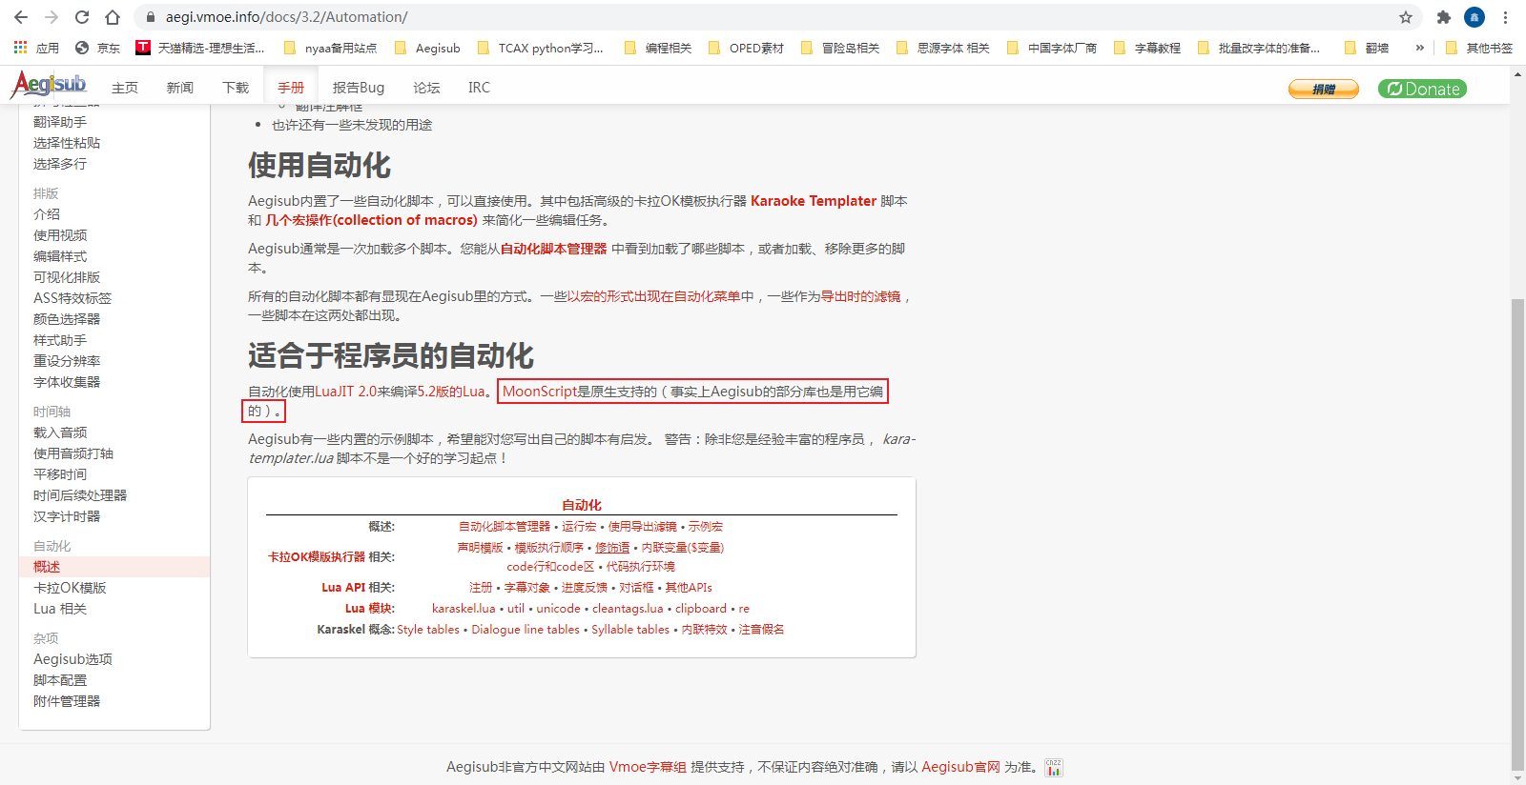Click the page vertical scrollbar
Viewport: 1526px width, 785px height.
point(1517,533)
